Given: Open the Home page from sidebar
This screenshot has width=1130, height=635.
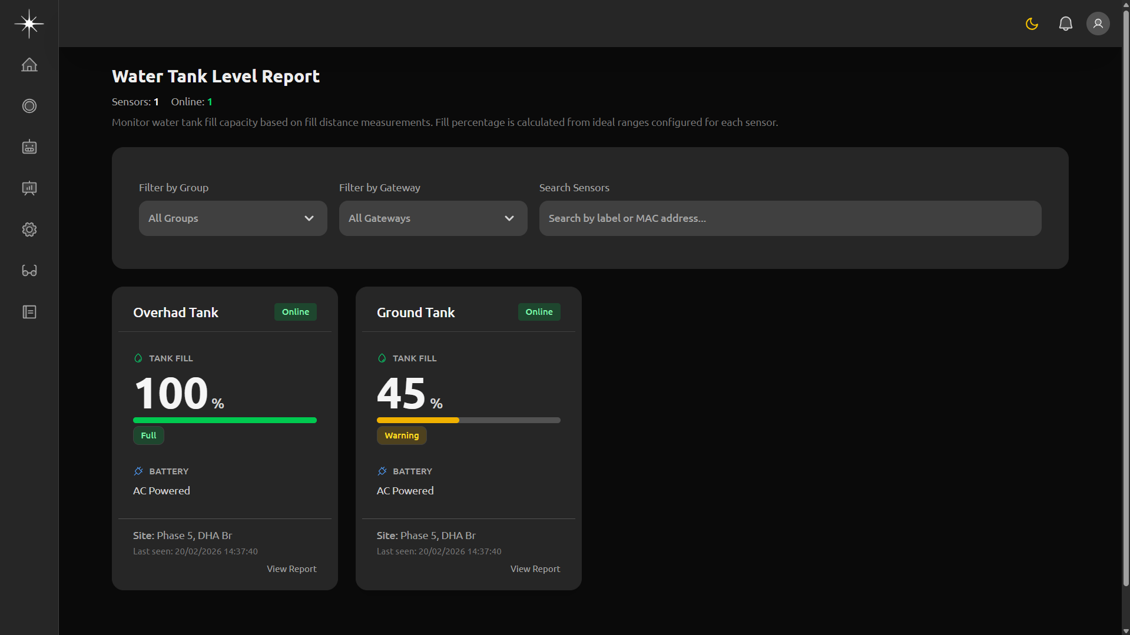Looking at the screenshot, I should click(x=29, y=65).
